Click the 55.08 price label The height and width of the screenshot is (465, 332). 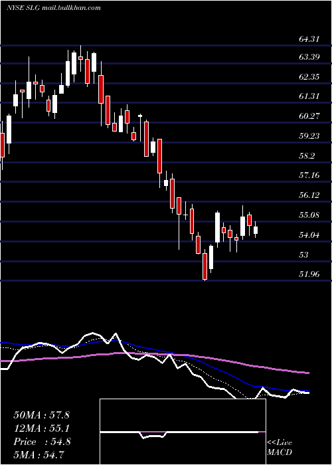[309, 215]
